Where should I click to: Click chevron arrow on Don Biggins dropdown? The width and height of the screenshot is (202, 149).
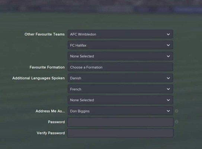coord(168,111)
